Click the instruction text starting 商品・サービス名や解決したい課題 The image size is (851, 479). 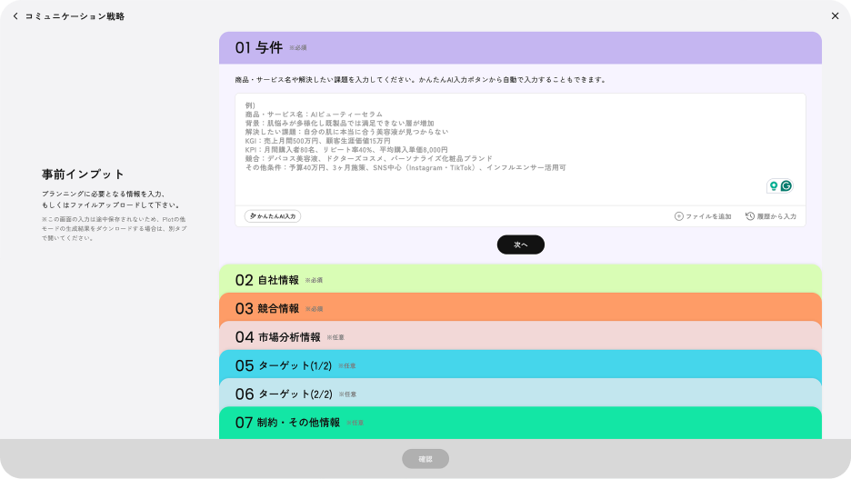(421, 80)
